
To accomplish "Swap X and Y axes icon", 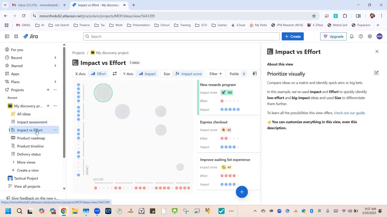I will [x=115, y=74].
